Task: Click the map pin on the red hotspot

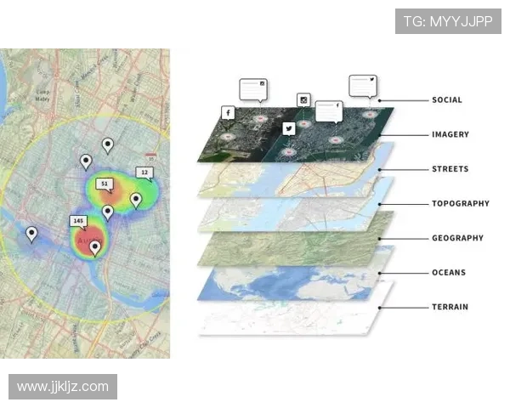Action: [95, 247]
